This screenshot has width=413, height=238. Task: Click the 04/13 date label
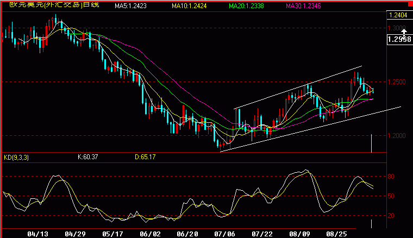tap(37, 234)
